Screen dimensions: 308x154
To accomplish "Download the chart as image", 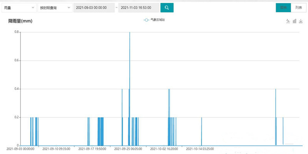I will click(301, 21).
